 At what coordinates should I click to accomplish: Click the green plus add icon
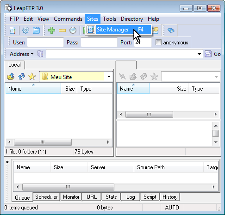51,30
